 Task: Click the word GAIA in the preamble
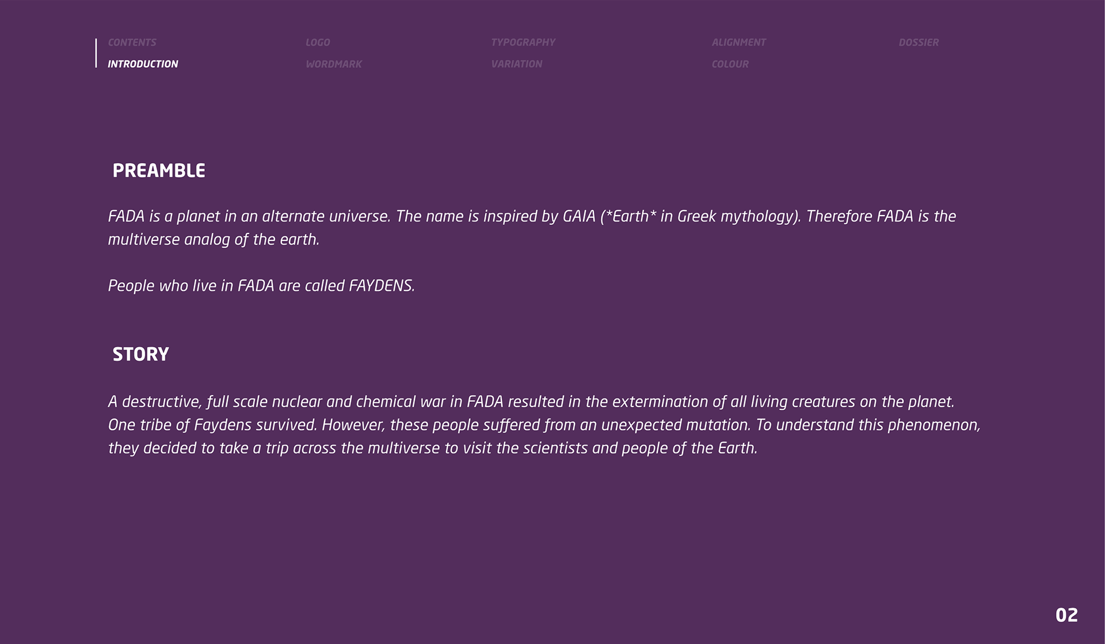(x=578, y=217)
